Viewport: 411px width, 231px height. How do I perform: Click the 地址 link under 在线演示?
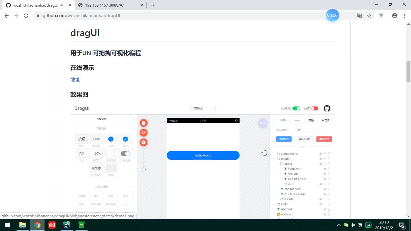click(x=75, y=79)
